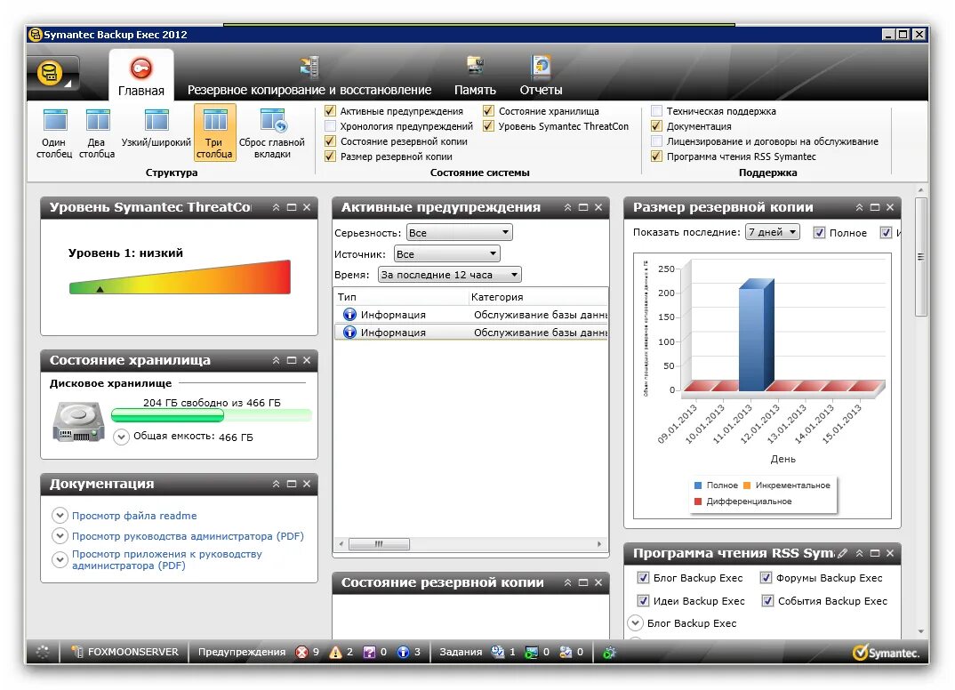Click the blue full backup bar for 11.01.2013
The image size is (955, 690).
tap(756, 335)
